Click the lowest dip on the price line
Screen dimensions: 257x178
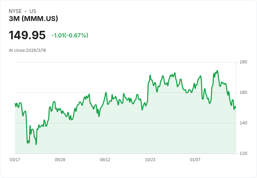pos(36,144)
